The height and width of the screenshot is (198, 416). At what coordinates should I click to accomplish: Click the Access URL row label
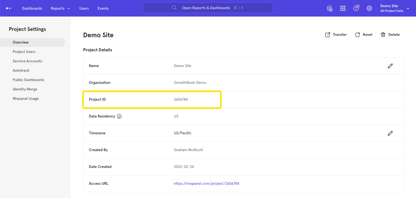click(99, 183)
